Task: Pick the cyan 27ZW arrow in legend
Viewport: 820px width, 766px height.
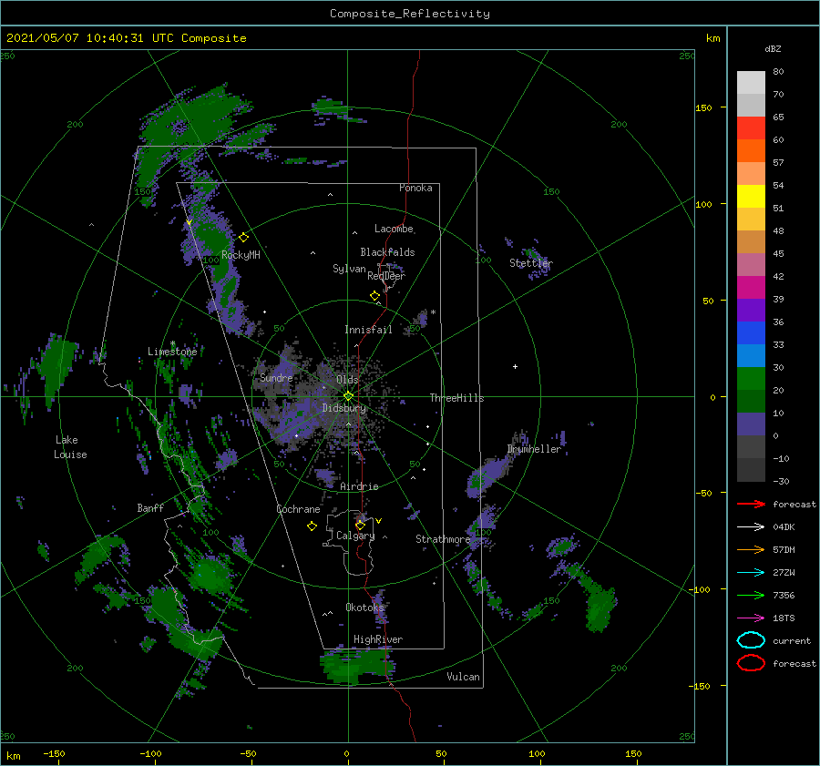Action: click(x=751, y=573)
